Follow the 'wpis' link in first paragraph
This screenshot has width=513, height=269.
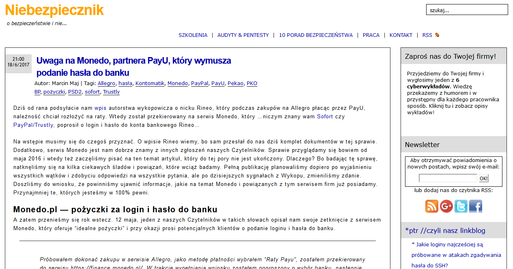100,108
